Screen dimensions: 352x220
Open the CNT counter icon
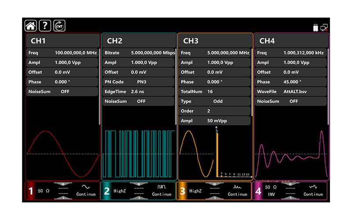pos(59,26)
